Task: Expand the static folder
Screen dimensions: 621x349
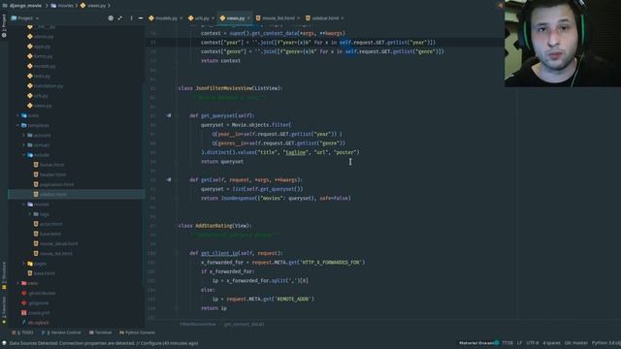Action: pyautogui.click(x=17, y=115)
